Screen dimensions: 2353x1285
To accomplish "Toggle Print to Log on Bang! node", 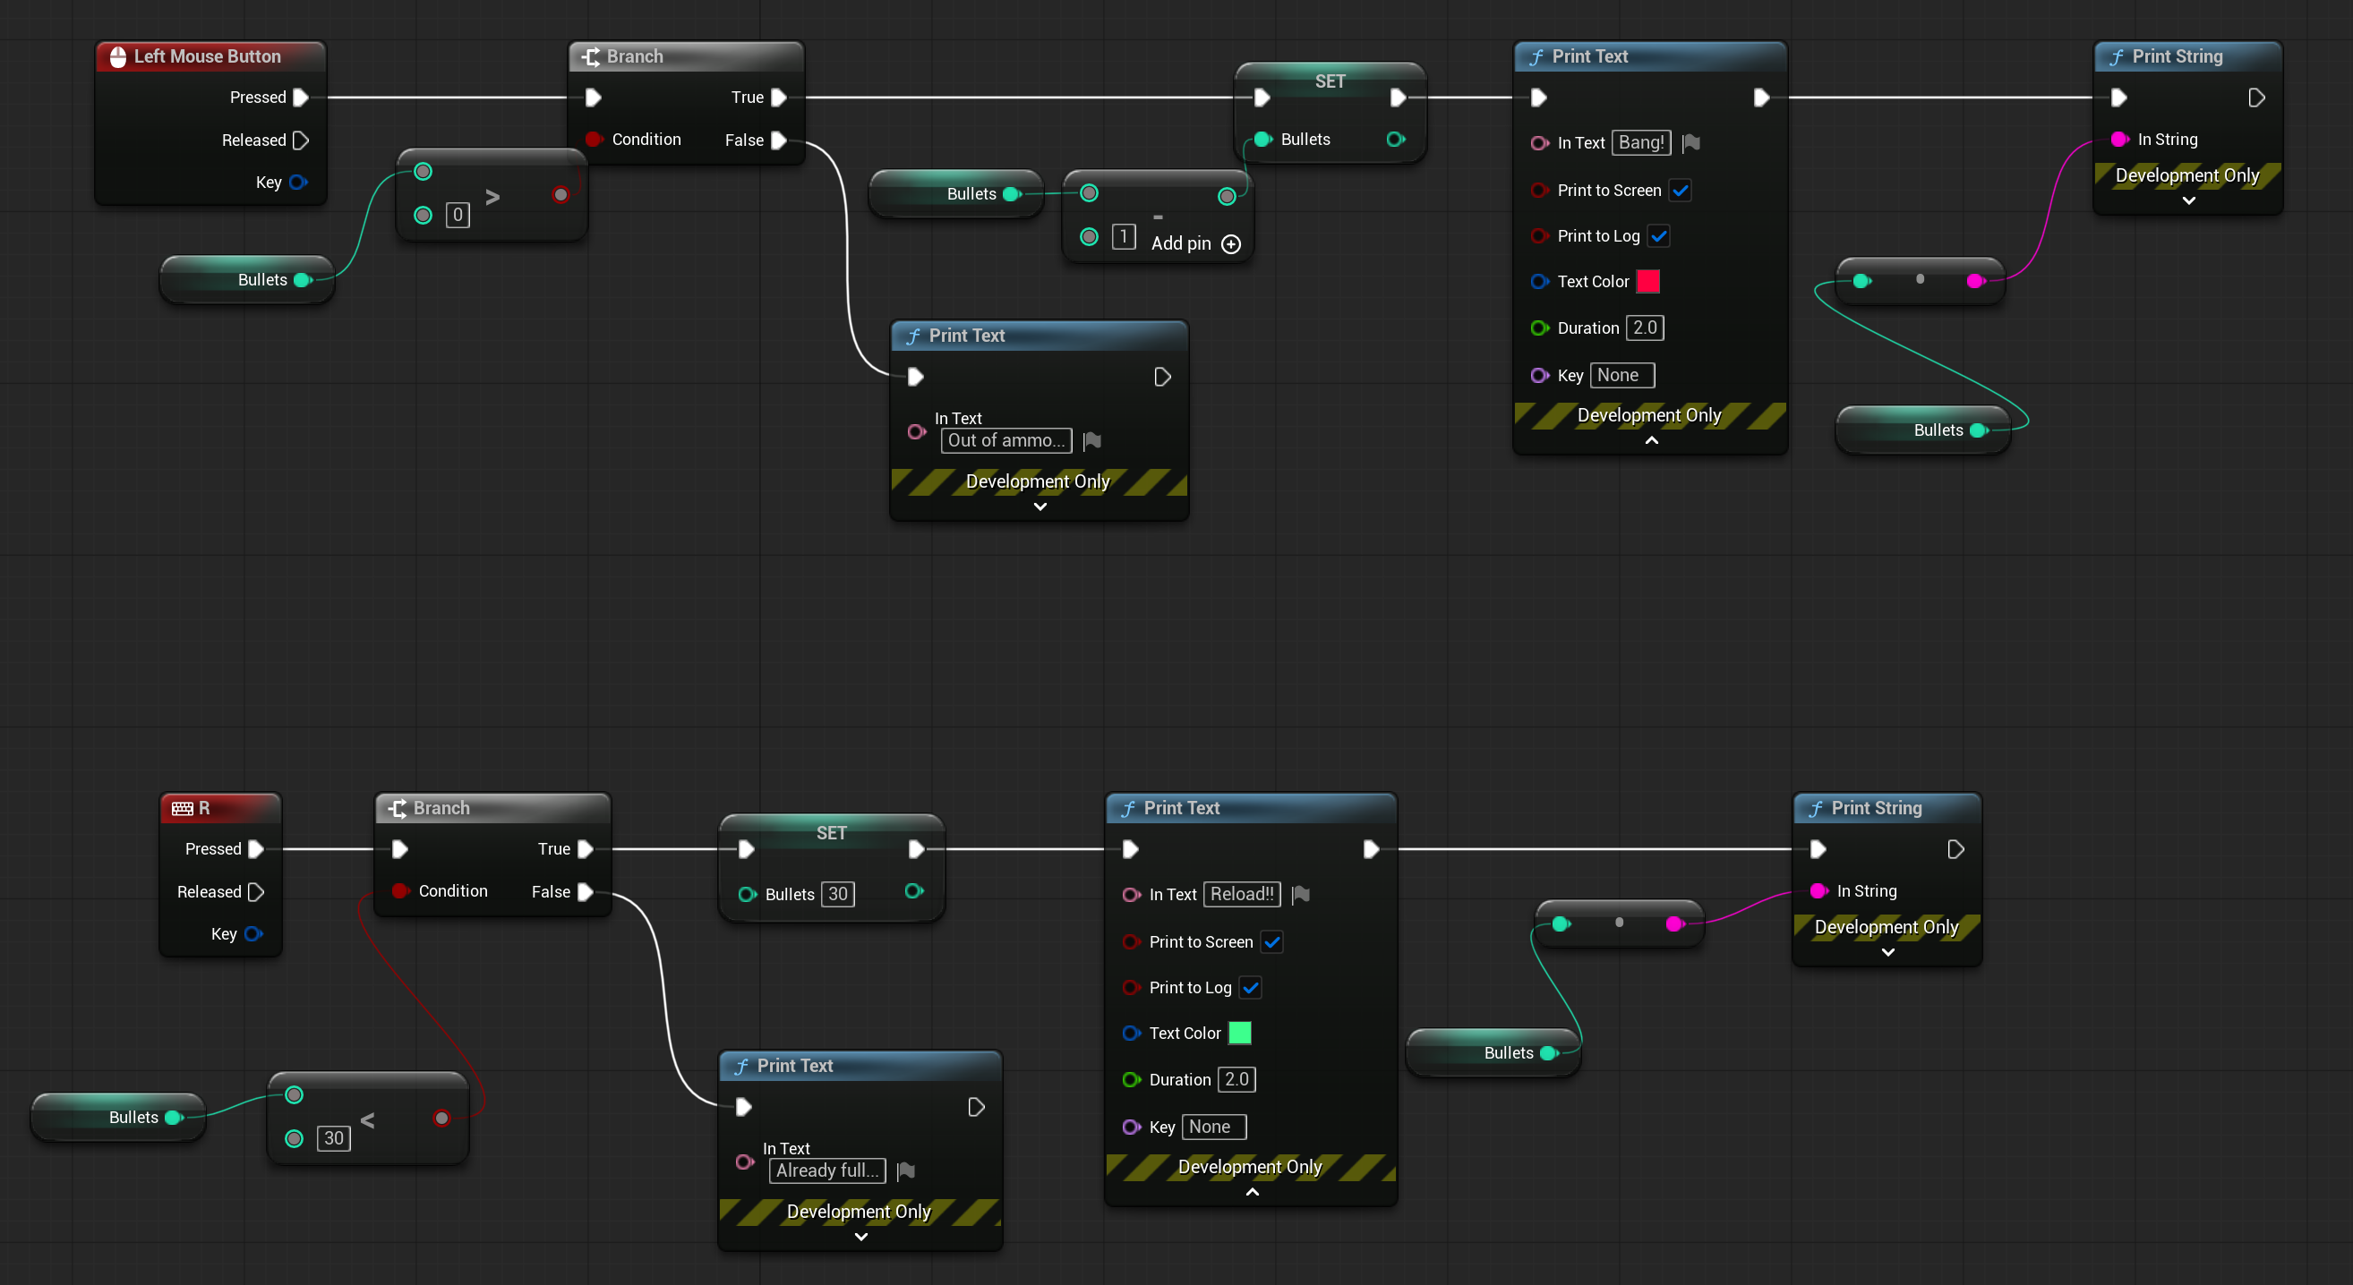I will tap(1659, 235).
